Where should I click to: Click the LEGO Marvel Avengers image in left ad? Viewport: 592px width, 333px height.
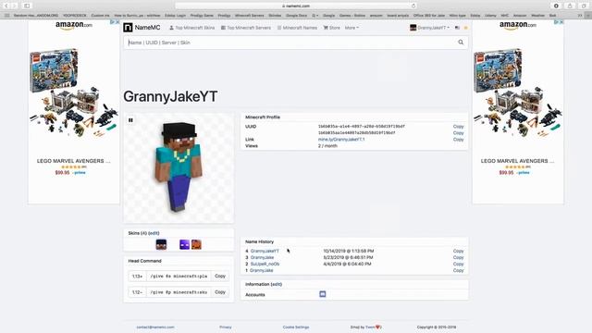tap(74, 92)
